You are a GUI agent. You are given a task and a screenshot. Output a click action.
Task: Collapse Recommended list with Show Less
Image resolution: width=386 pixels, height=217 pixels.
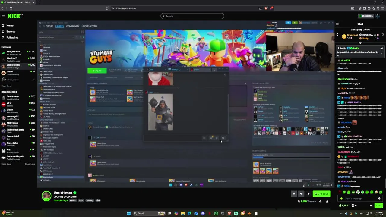coord(30,164)
